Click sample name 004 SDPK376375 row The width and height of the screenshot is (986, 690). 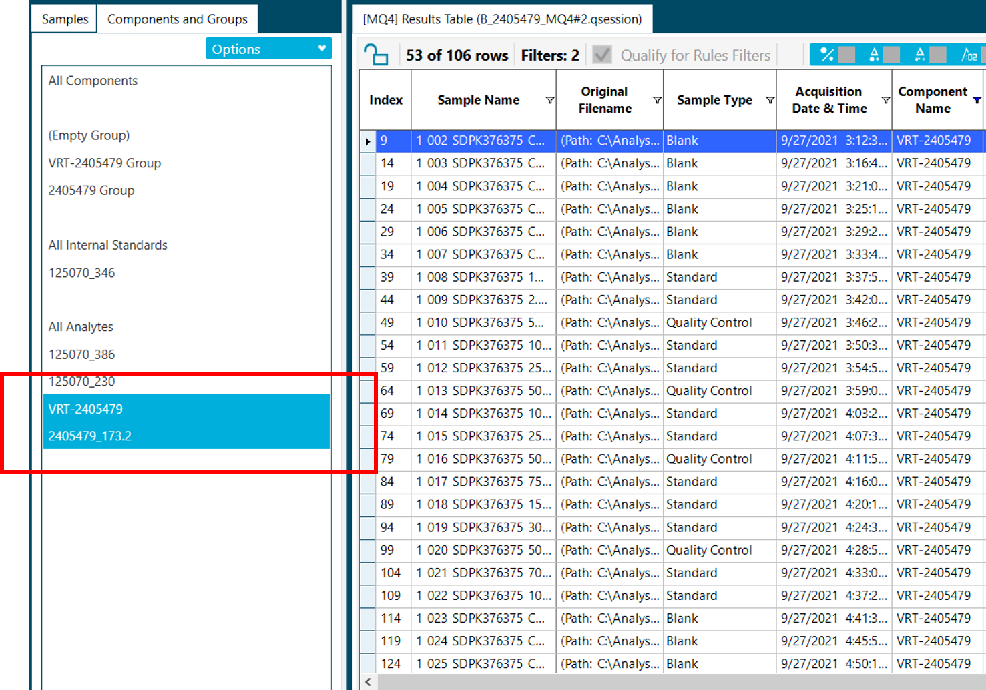pyautogui.click(x=483, y=186)
